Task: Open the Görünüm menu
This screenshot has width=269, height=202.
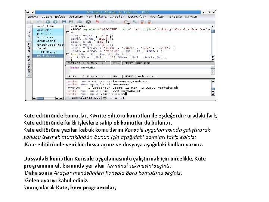Action: pos(76,17)
